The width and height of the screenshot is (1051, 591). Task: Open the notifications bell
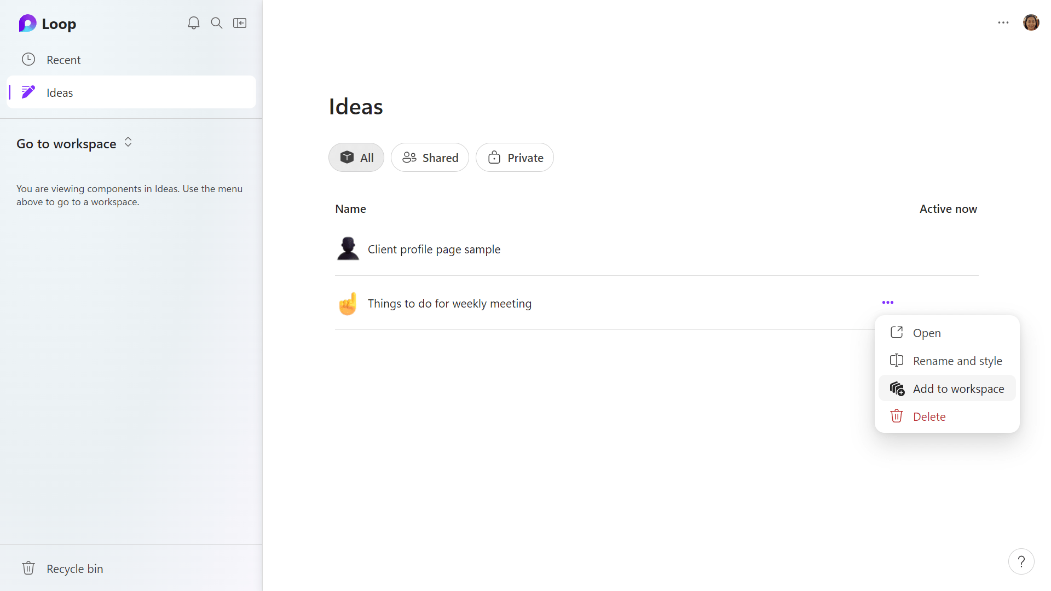(x=194, y=23)
